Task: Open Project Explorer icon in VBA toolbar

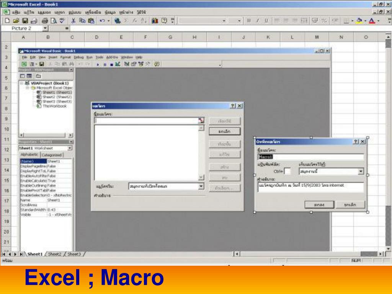Action: pos(127,64)
